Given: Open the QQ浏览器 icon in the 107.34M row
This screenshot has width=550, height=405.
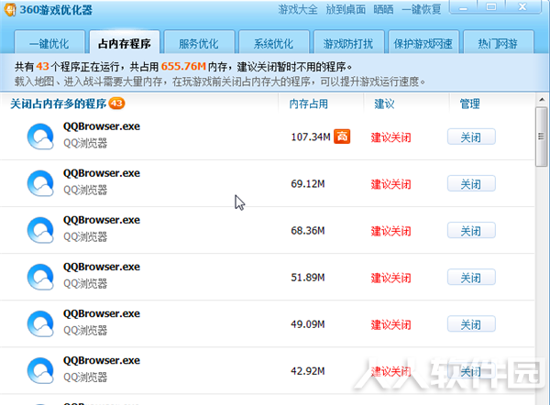Looking at the screenshot, I should (40, 137).
